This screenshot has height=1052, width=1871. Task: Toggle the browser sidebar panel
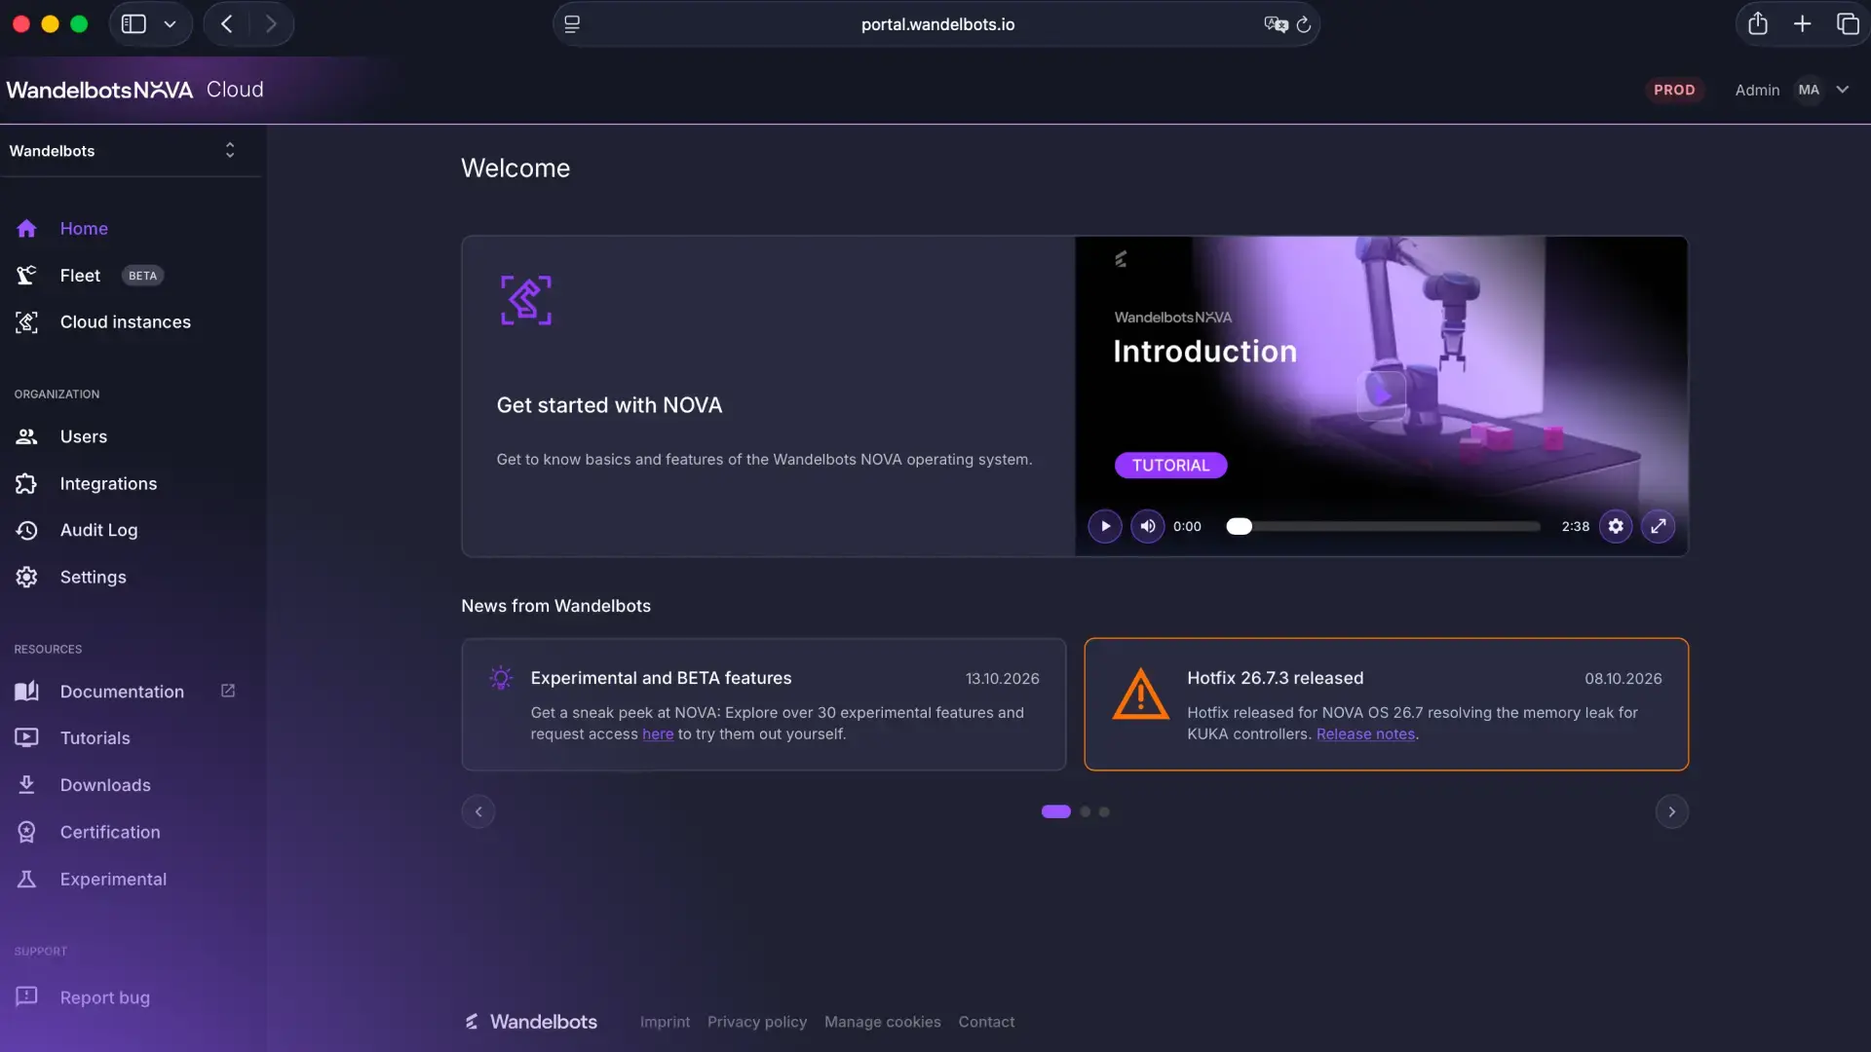[x=134, y=24]
